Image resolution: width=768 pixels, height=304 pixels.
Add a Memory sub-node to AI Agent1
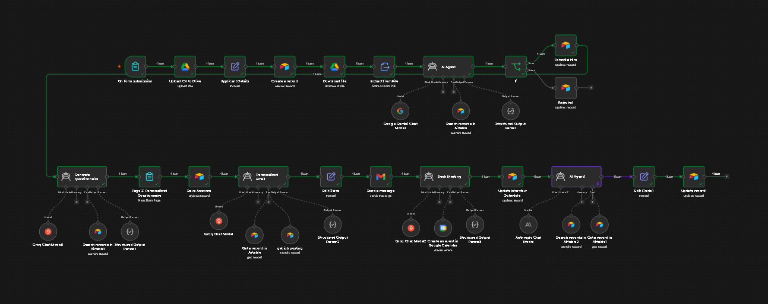tap(581, 201)
